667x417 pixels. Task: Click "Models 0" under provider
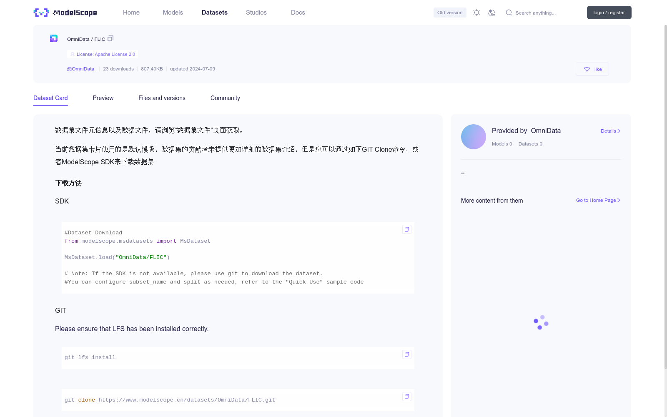click(502, 144)
